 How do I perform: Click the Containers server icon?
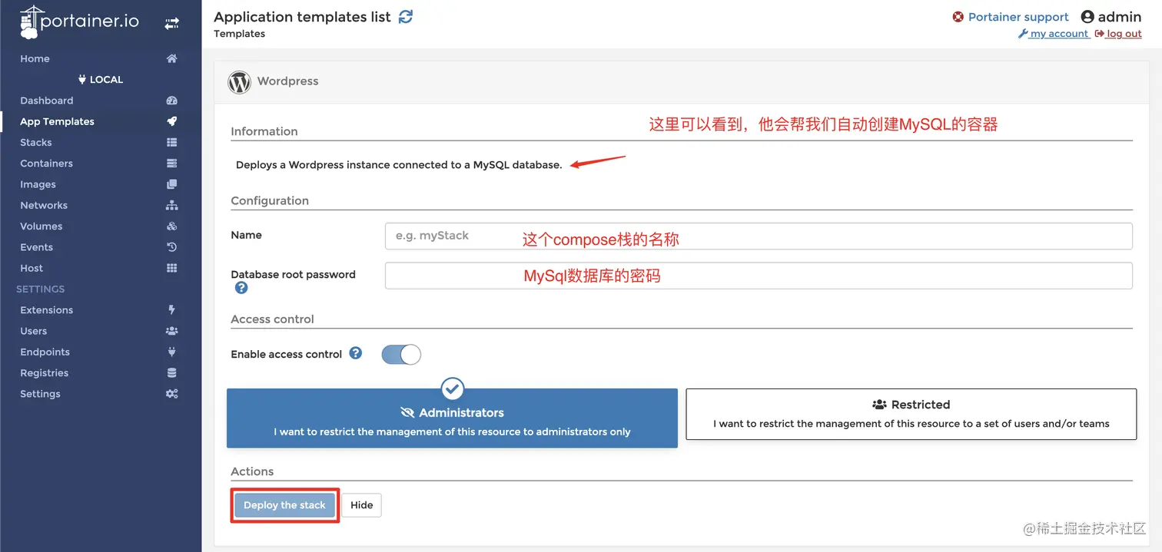click(172, 164)
